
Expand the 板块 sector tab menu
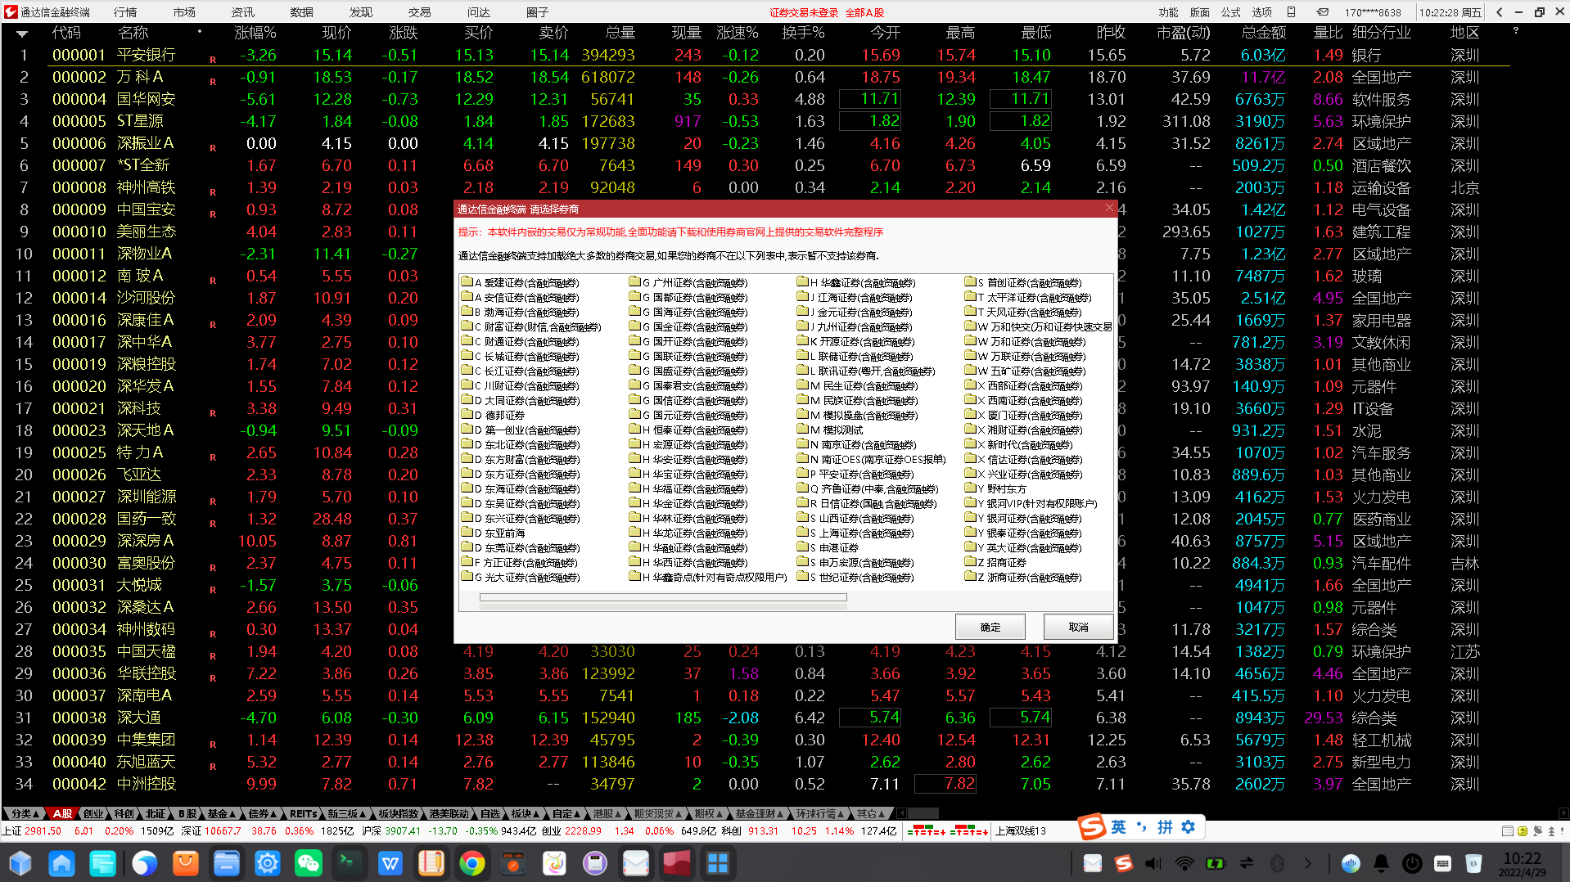525,813
